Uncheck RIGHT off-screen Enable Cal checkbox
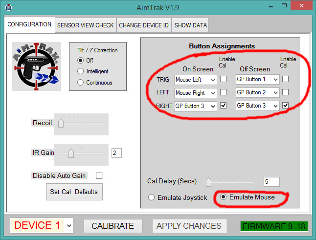 [285, 106]
